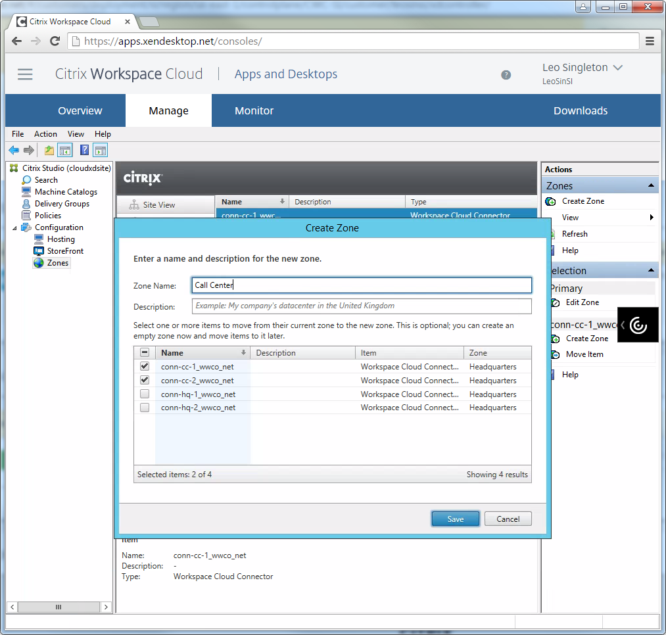Screen dimensions: 666x635
Task: Cancel the Create Zone dialog
Action: 508,519
